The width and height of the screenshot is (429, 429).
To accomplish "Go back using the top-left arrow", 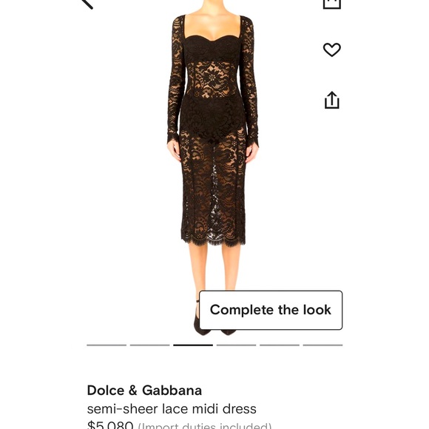I will point(87,3).
